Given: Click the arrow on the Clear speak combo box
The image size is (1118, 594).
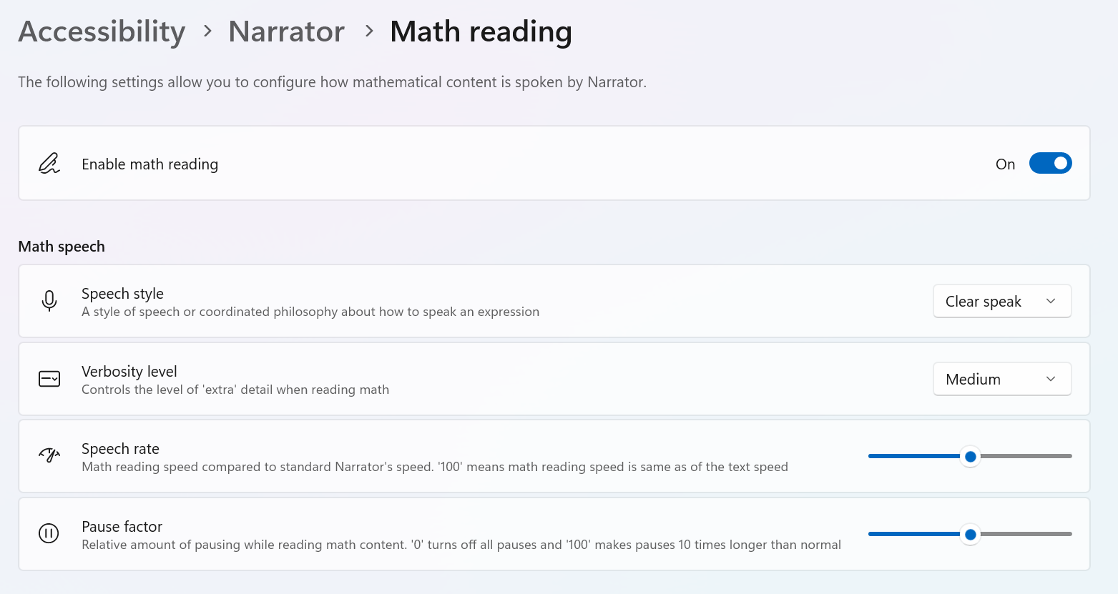Looking at the screenshot, I should point(1051,301).
